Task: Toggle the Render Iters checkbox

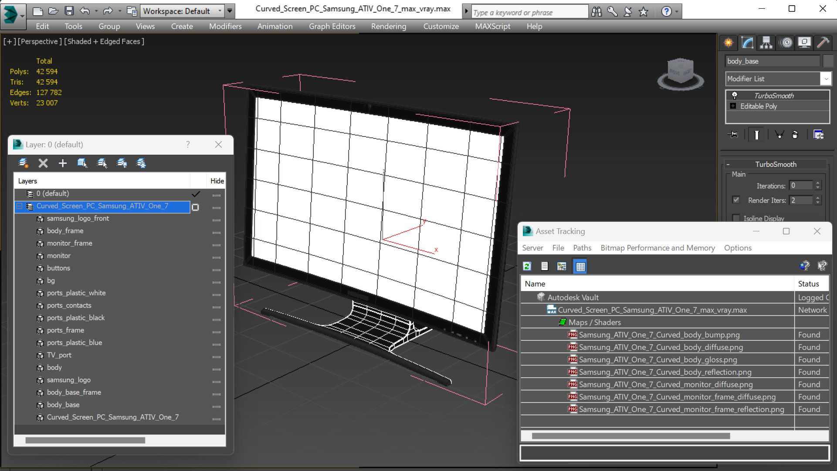Action: 736,200
